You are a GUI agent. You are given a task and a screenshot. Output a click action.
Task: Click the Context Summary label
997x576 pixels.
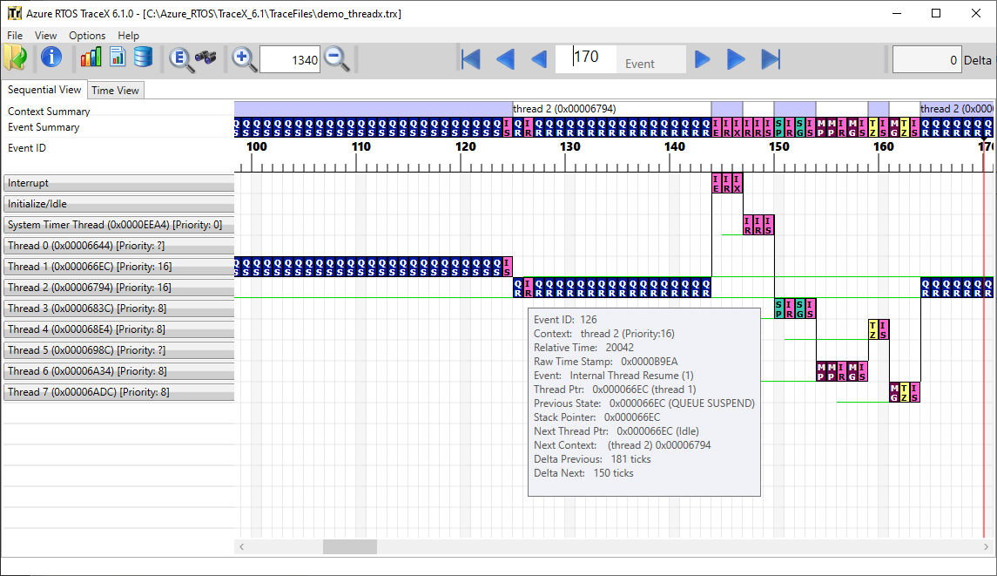[49, 112]
